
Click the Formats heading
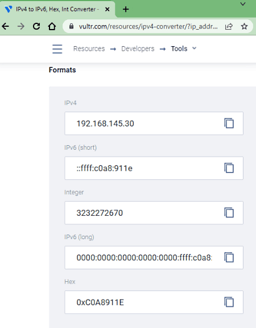pos(62,70)
